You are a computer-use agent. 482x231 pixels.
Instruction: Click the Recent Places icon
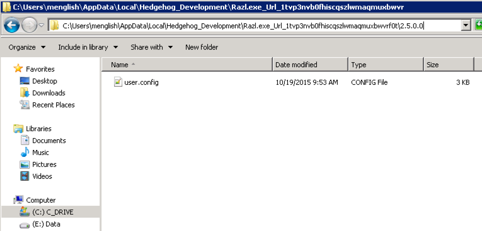coord(25,104)
